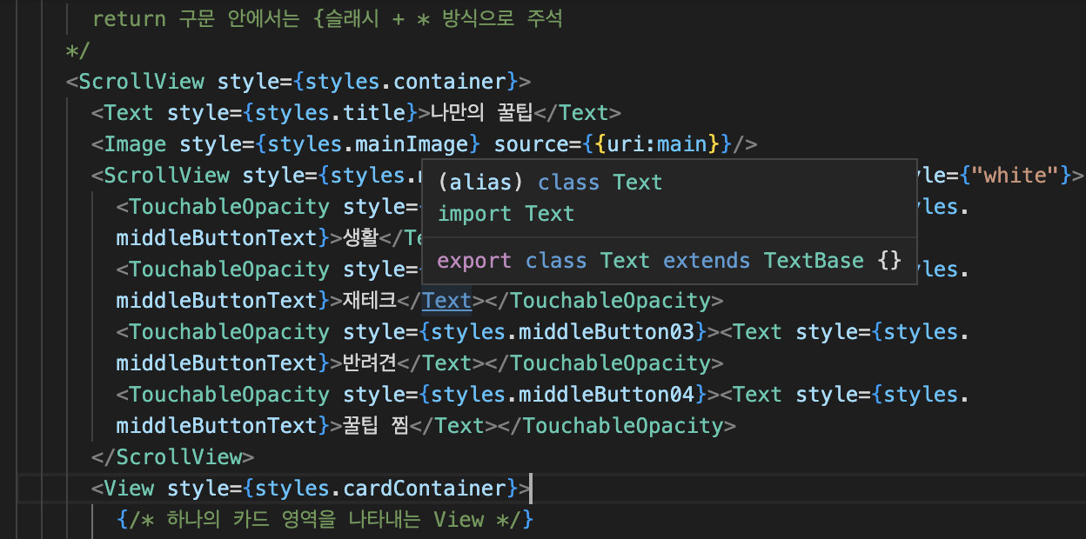Click '(alias) class Text' in the hover tooltip
The image size is (1086, 539).
point(550,182)
